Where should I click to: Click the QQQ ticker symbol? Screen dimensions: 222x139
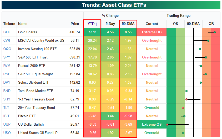coord(7,49)
